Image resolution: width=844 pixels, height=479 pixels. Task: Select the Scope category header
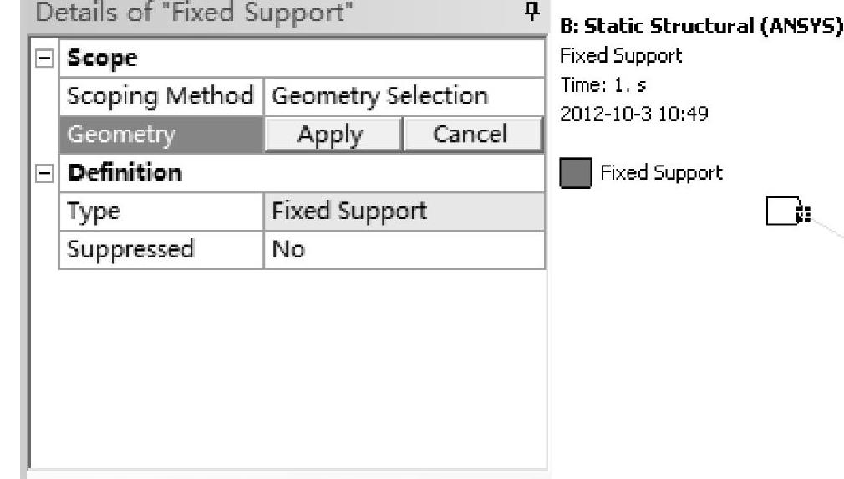click(x=103, y=59)
